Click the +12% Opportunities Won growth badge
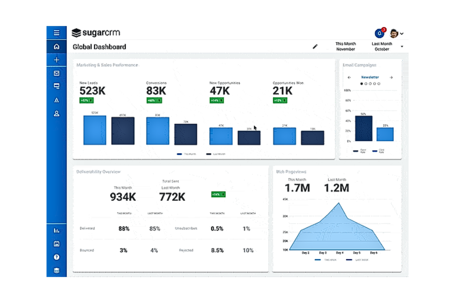 [x=280, y=100]
